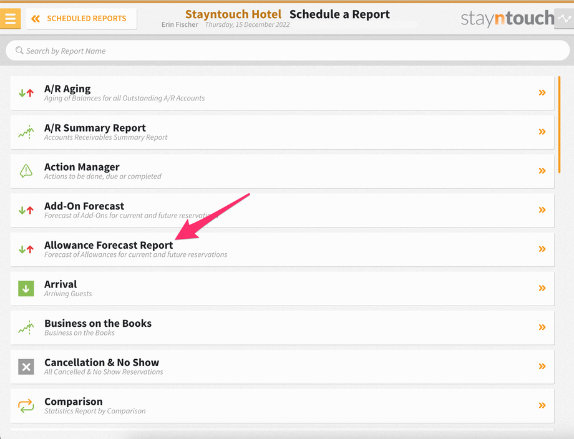The image size is (574, 439).
Task: Click the A/R Aging arrows icon
Action: (26, 93)
